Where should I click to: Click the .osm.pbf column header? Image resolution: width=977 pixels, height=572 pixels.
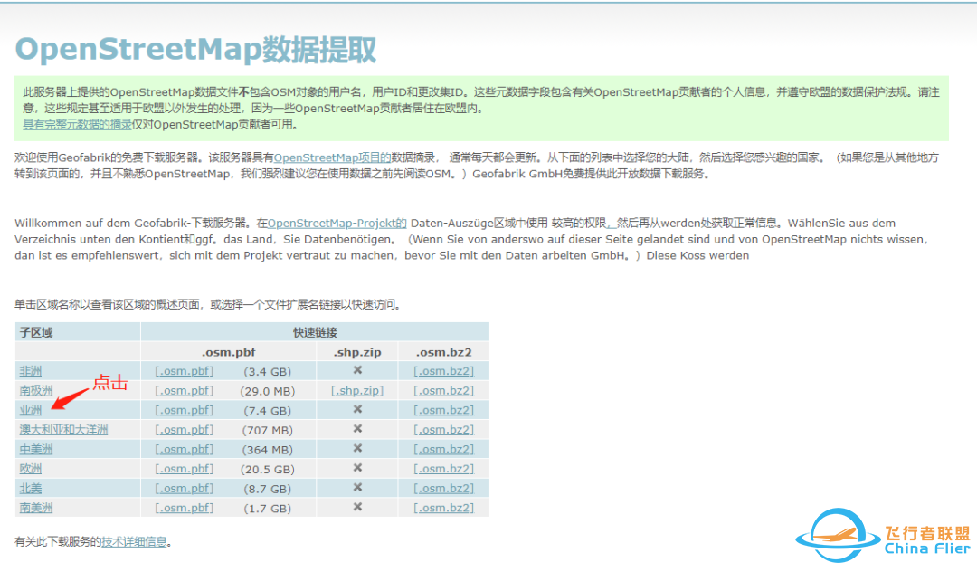(x=229, y=352)
